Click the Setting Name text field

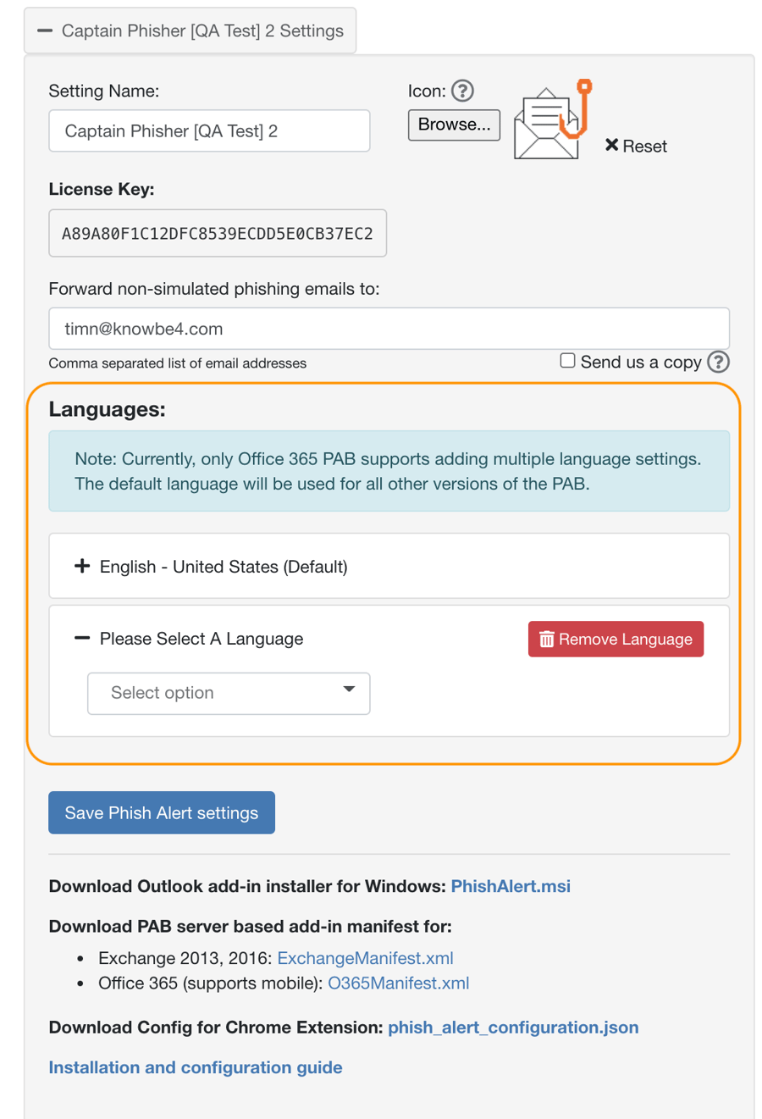tap(208, 130)
